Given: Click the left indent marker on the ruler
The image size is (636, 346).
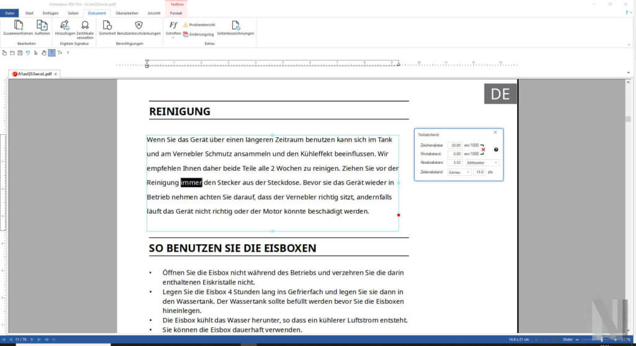Looking at the screenshot, I should point(147,64).
